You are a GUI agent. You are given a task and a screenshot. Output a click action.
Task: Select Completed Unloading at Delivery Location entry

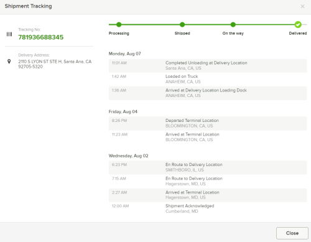[x=208, y=65]
